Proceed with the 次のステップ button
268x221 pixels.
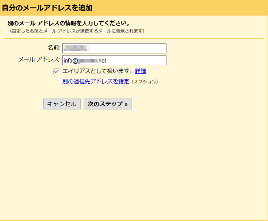click(x=107, y=104)
